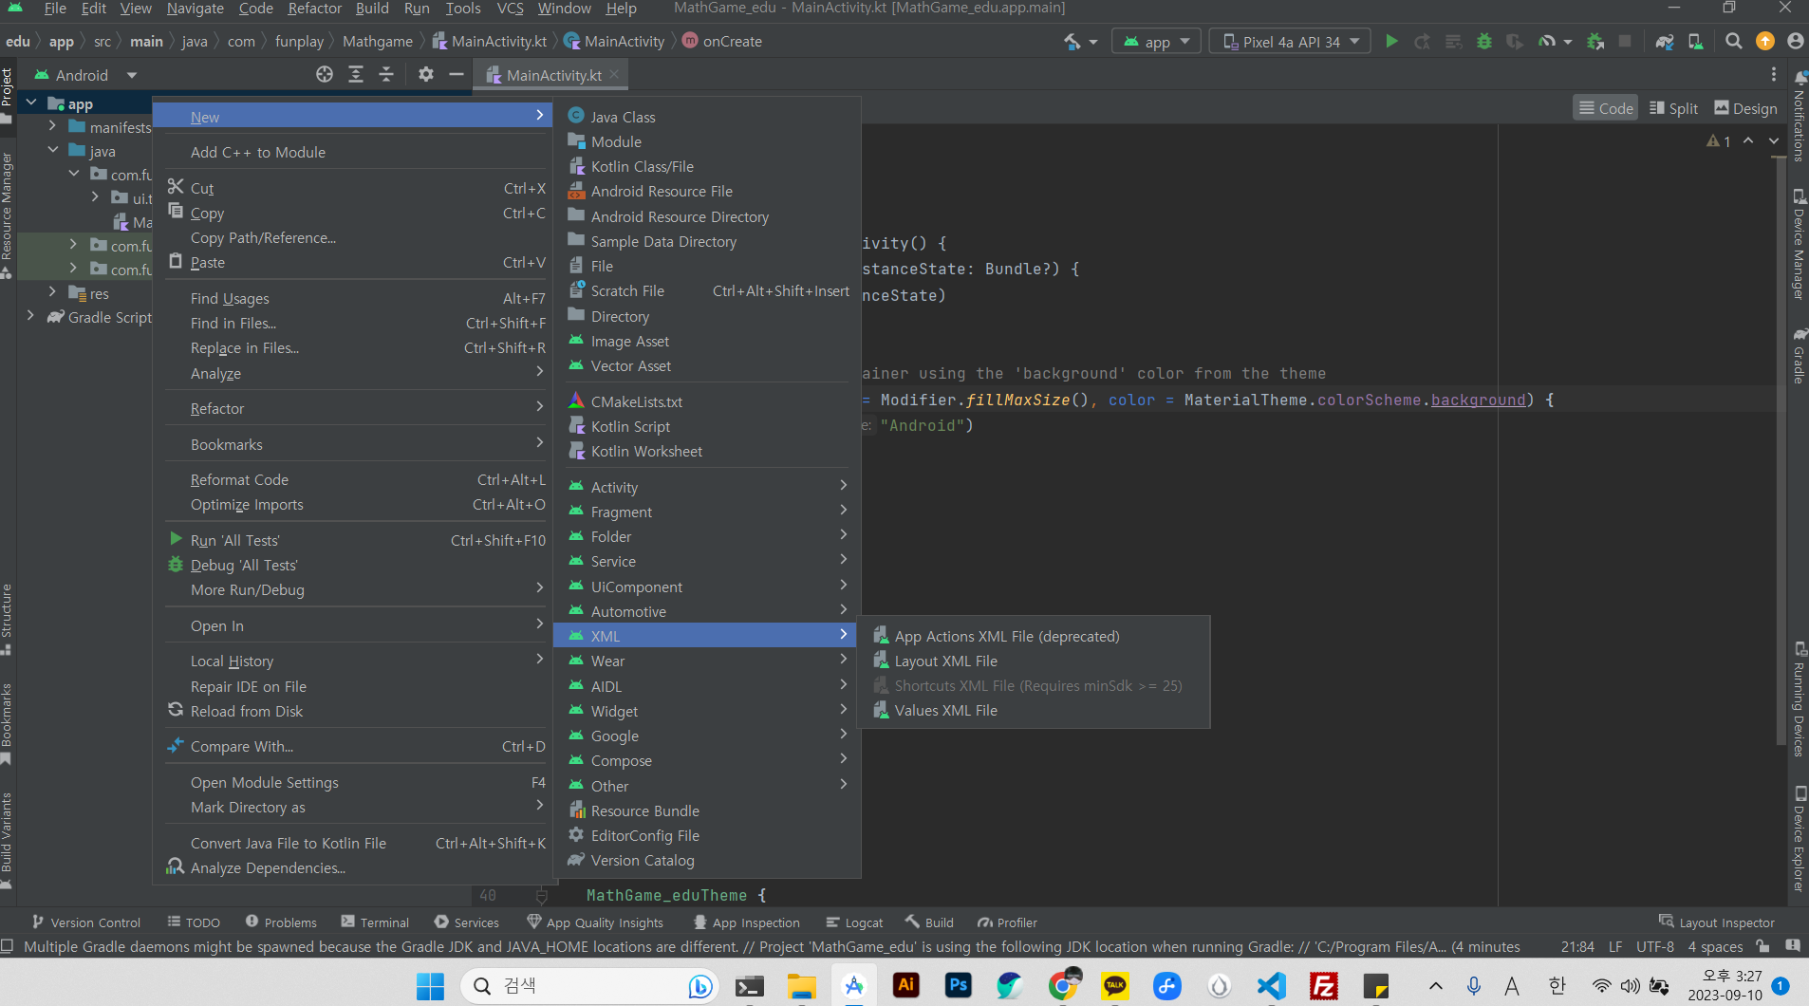Open Build Variants side panel
The height and width of the screenshot is (1006, 1809).
coord(8,839)
